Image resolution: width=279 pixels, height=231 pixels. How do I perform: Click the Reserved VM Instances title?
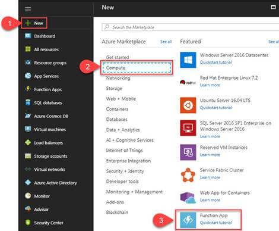click(224, 148)
